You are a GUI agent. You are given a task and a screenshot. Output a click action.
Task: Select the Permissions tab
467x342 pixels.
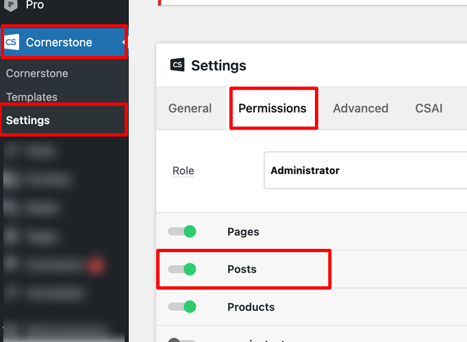coord(273,108)
